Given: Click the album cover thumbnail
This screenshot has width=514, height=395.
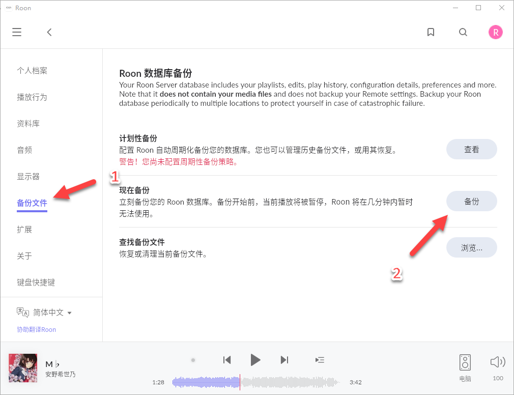Looking at the screenshot, I should click(23, 368).
